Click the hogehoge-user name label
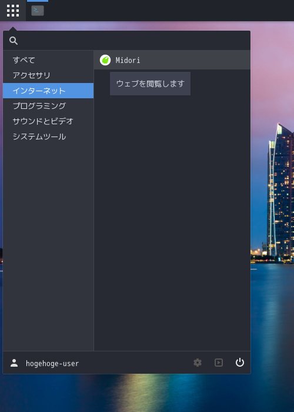 pyautogui.click(x=52, y=364)
